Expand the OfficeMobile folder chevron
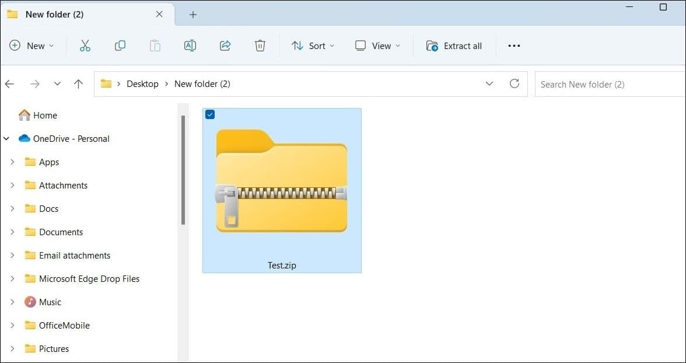Viewport: 686px width, 363px height. (12, 325)
